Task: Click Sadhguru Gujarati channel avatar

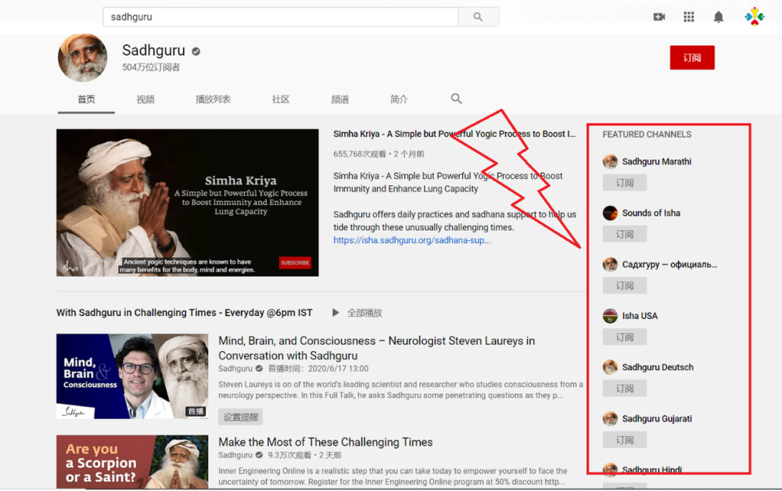Action: (x=610, y=418)
